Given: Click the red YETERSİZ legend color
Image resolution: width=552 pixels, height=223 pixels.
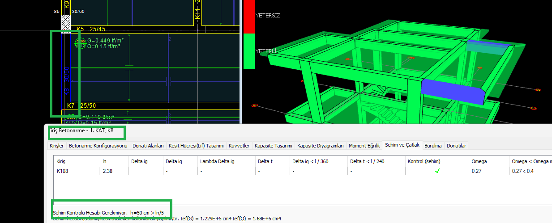Looking at the screenshot, I should point(248,17).
